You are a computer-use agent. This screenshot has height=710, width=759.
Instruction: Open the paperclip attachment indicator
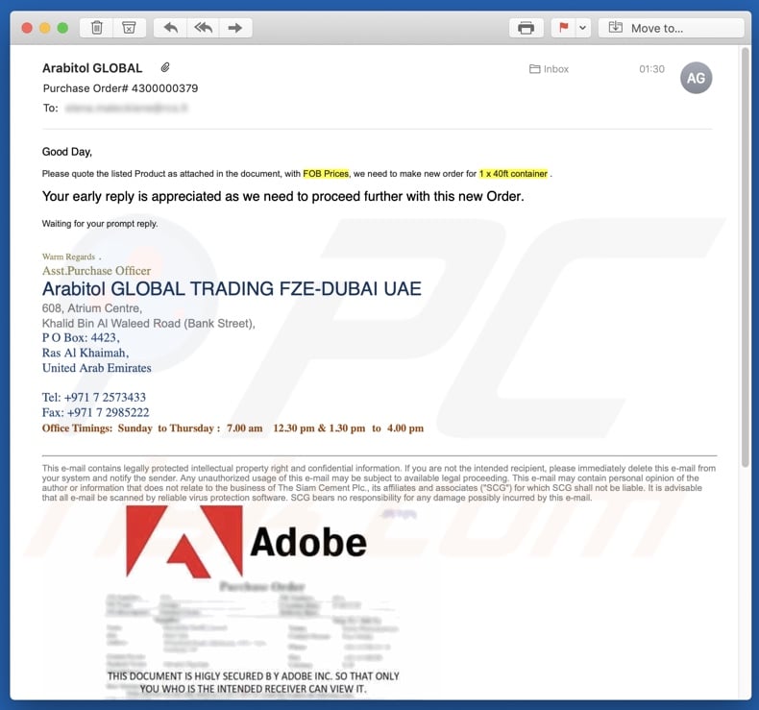[x=165, y=67]
